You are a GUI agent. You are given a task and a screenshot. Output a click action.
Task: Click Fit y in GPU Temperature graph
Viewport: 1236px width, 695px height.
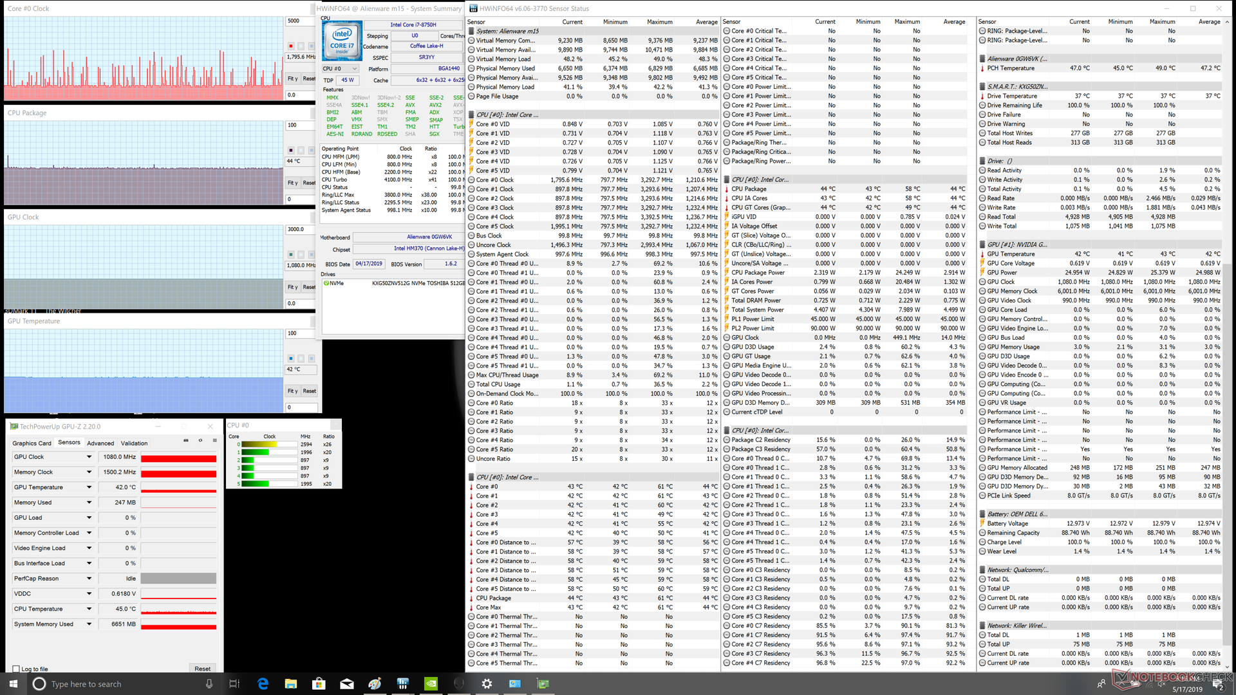(292, 391)
